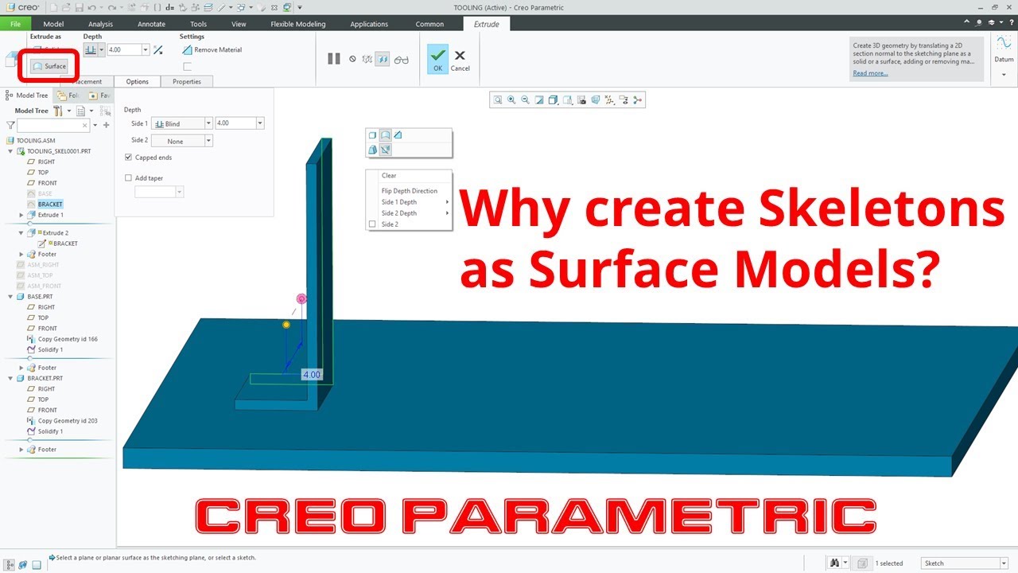Expand the Extrude 1 tree node
This screenshot has width=1018, height=573.
point(21,215)
